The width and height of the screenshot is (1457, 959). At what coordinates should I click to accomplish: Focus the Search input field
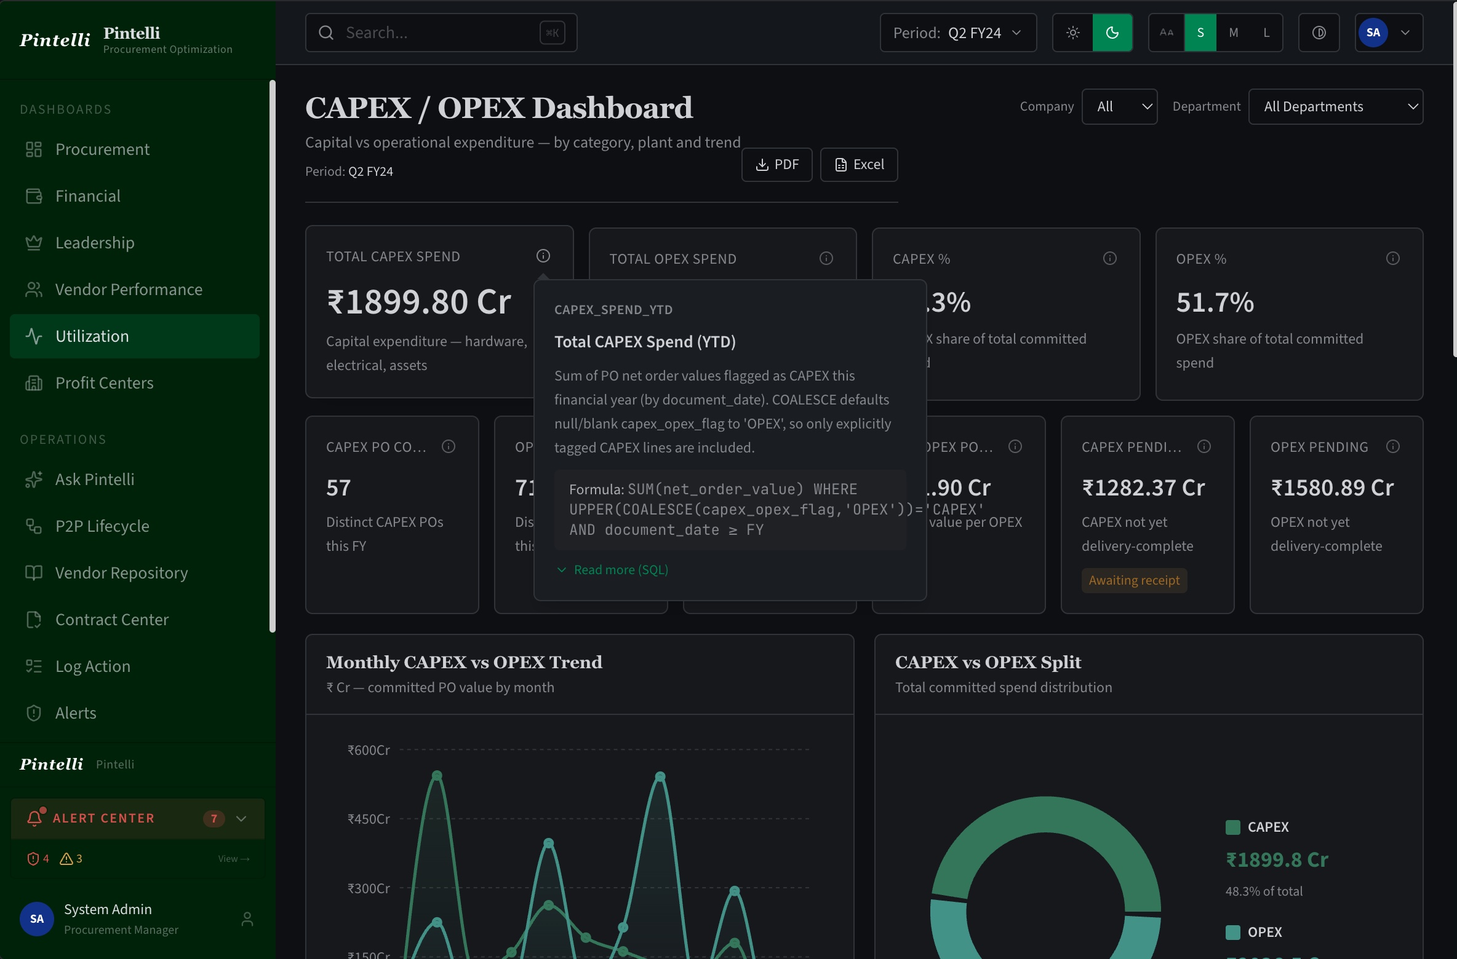[441, 33]
